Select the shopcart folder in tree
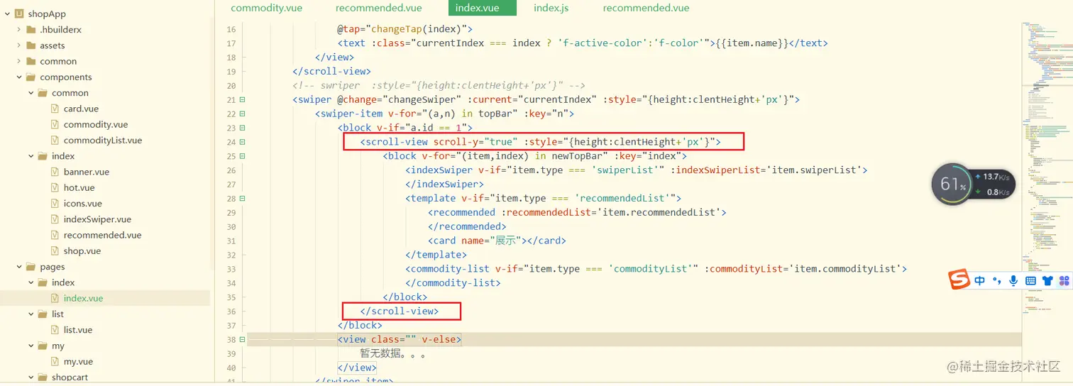The image size is (1073, 386). tap(70, 377)
